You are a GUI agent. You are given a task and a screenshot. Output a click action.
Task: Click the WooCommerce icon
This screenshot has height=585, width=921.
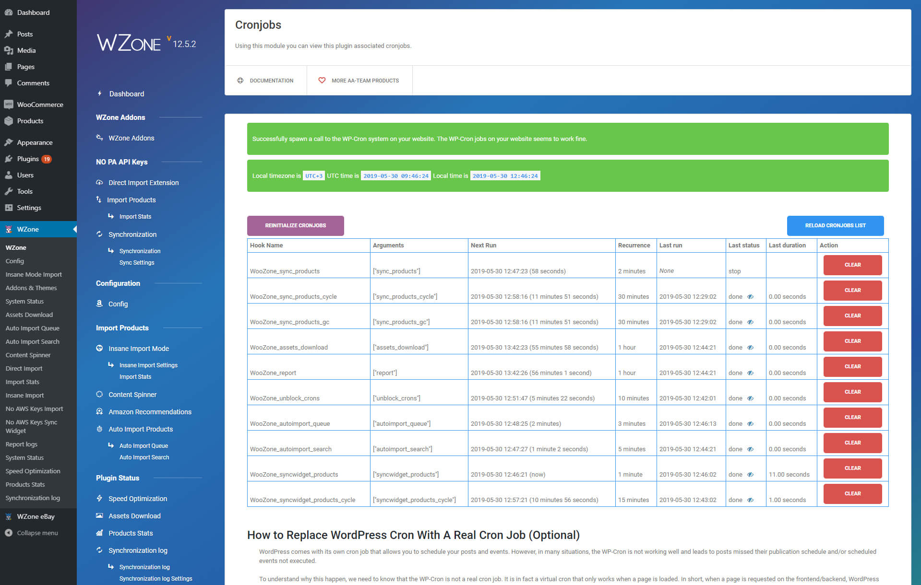point(9,105)
